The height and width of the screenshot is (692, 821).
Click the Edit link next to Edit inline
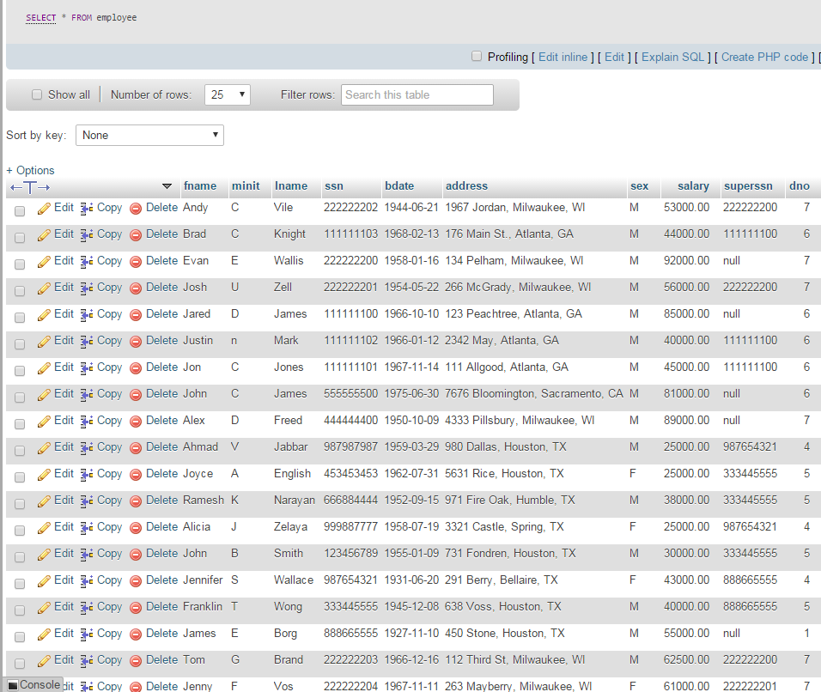pyautogui.click(x=614, y=57)
